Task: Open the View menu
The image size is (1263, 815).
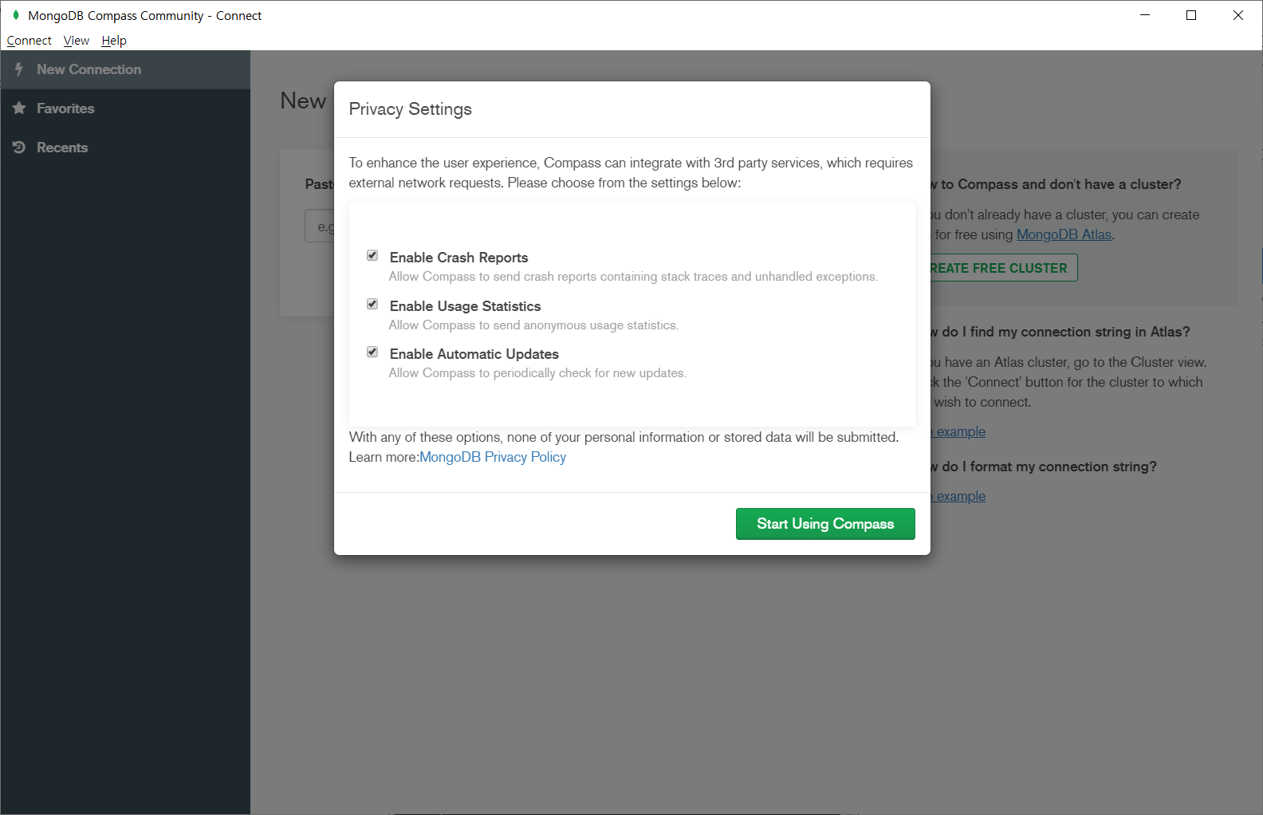Action: pos(77,41)
